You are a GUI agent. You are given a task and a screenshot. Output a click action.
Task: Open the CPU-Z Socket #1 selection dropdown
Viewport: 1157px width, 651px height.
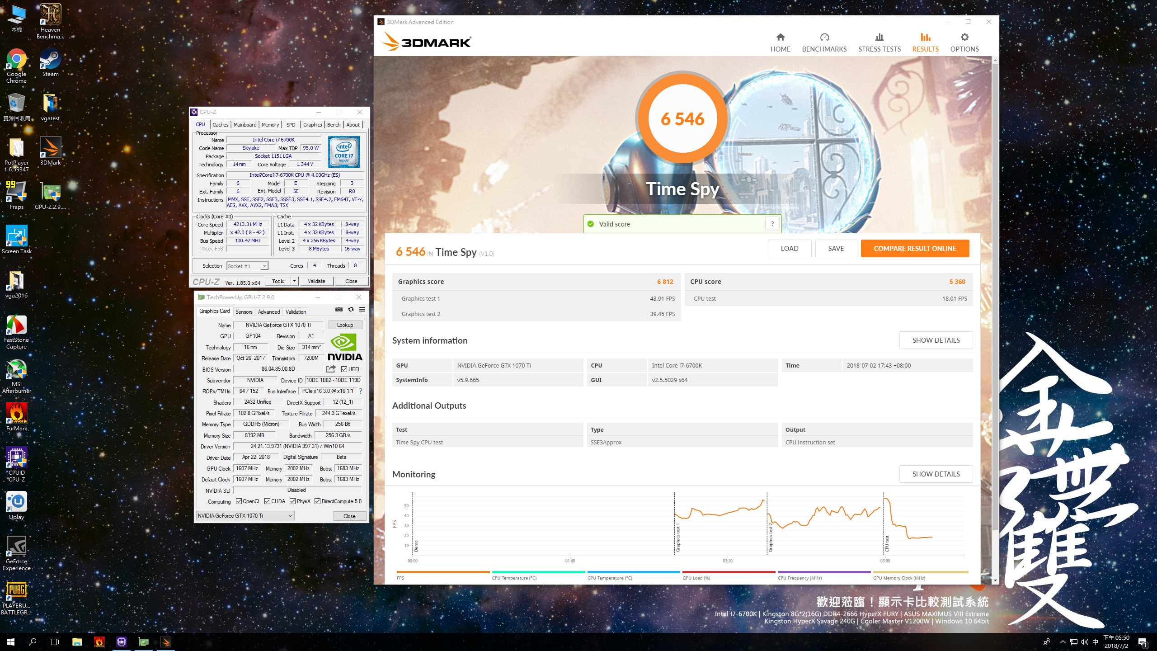tap(247, 266)
